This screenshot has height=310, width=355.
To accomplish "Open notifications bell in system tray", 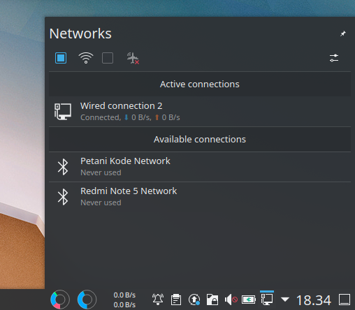I will click(x=158, y=300).
